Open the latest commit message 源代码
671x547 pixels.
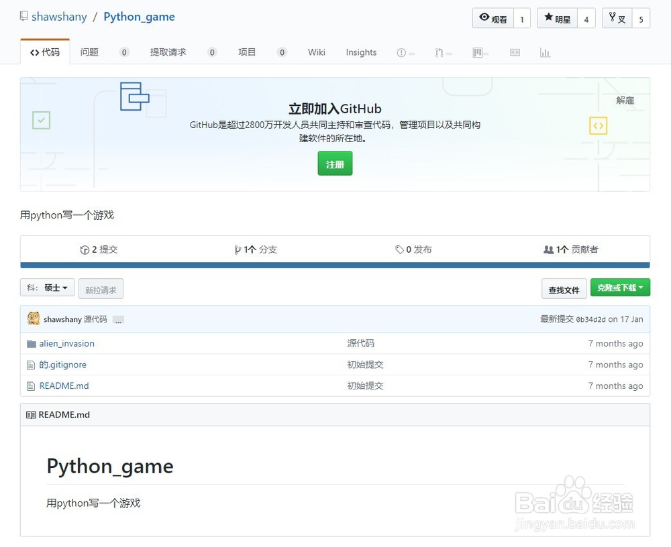[95, 320]
